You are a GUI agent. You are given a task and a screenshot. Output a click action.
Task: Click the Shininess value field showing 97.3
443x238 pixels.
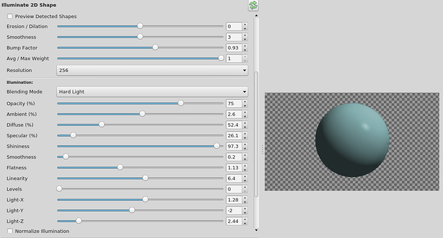point(234,146)
